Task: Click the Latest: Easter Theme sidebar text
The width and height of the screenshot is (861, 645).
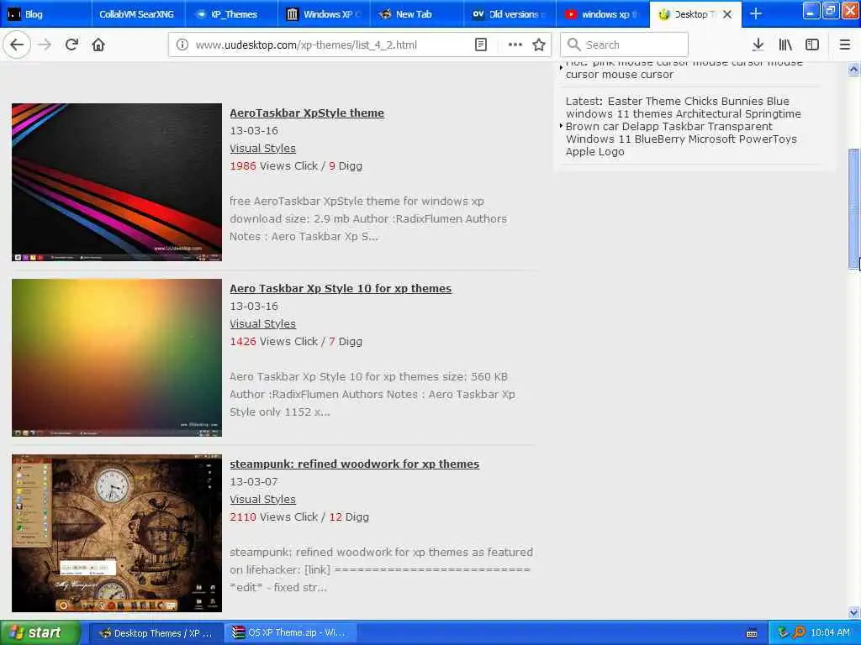Action: click(x=683, y=126)
